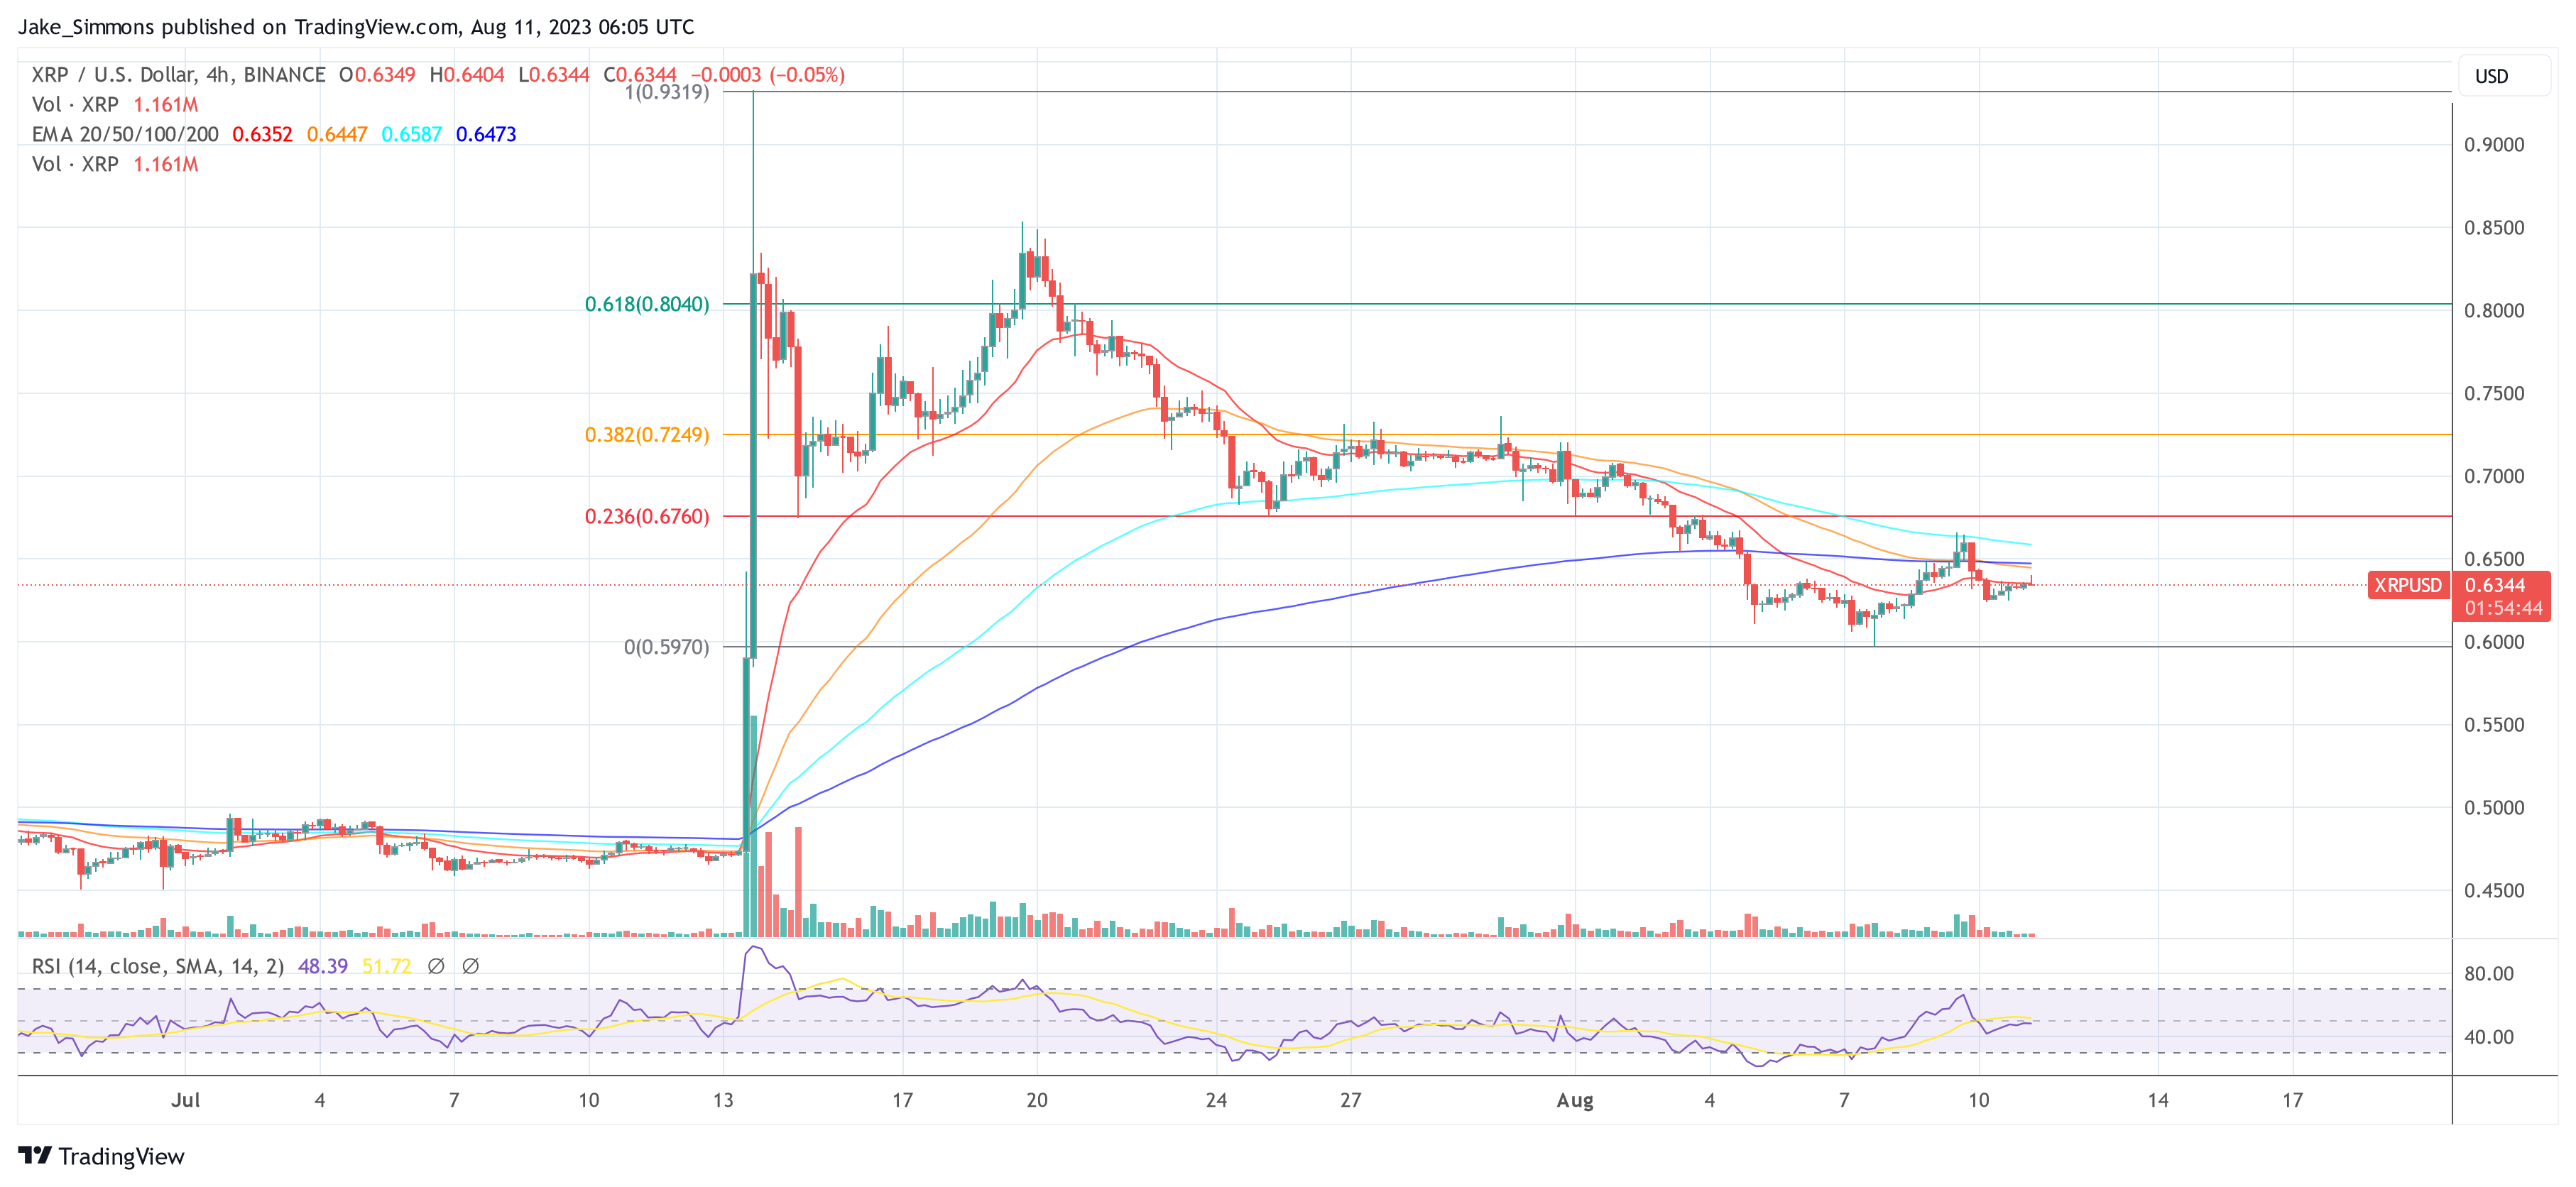Click the second RSI empty-set symbol
This screenshot has width=2576, height=1187.
(470, 966)
